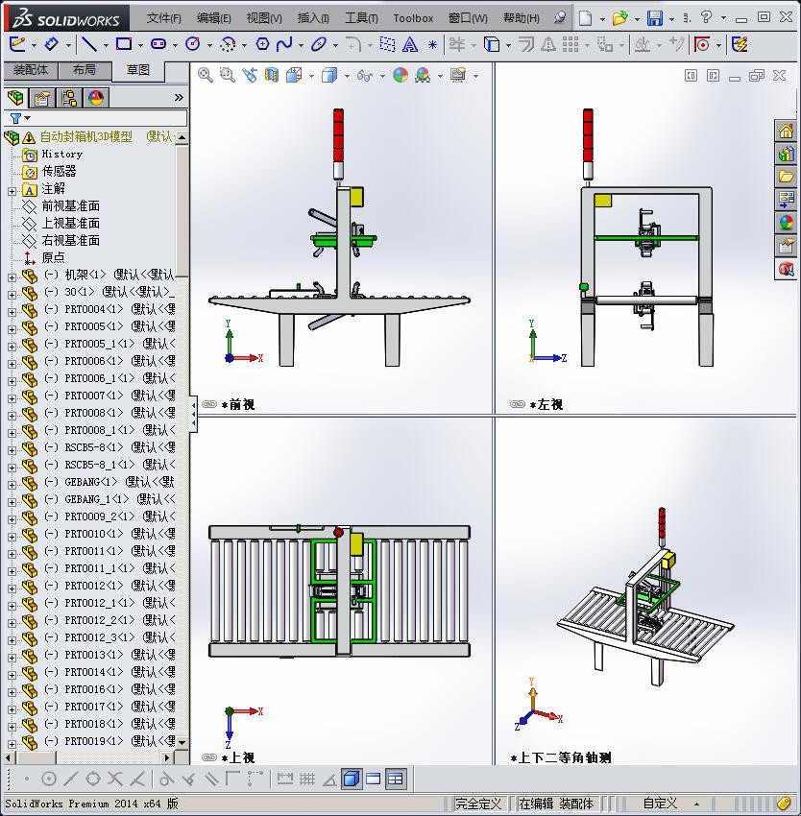Expand the 注解 folder

tap(12, 191)
